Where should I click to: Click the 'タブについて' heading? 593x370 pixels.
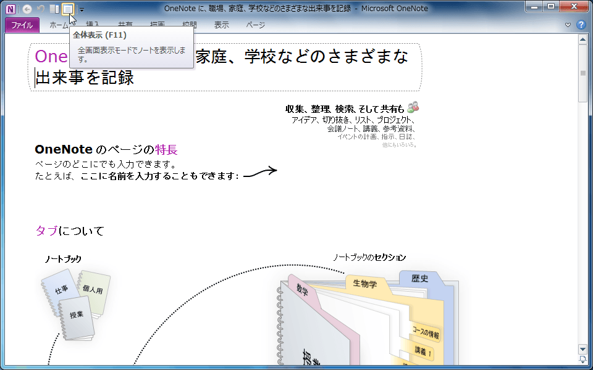tap(70, 231)
